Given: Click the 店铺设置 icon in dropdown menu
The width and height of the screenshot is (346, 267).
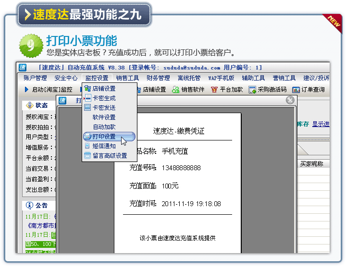Looking at the screenshot, I should click(x=87, y=89).
